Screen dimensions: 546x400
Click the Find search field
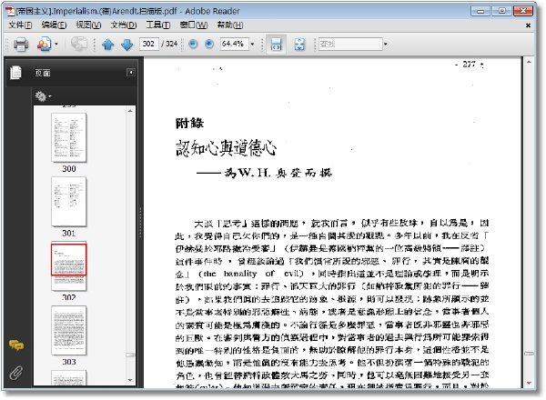pyautogui.click(x=350, y=44)
